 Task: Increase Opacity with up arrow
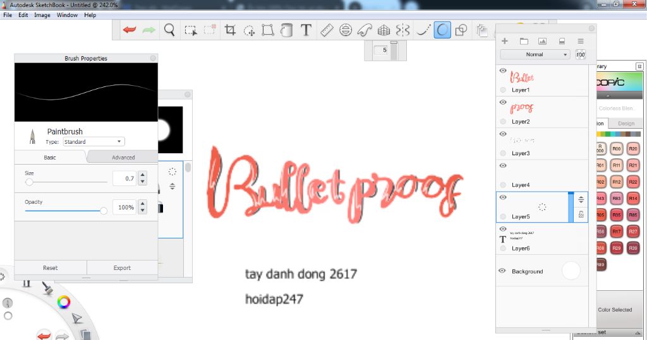click(142, 204)
